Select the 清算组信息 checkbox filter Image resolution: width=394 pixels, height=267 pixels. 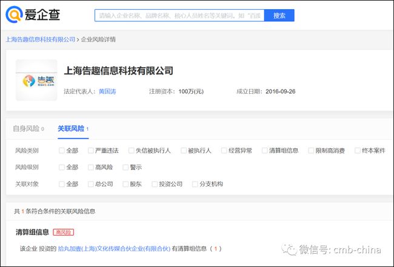[265, 151]
